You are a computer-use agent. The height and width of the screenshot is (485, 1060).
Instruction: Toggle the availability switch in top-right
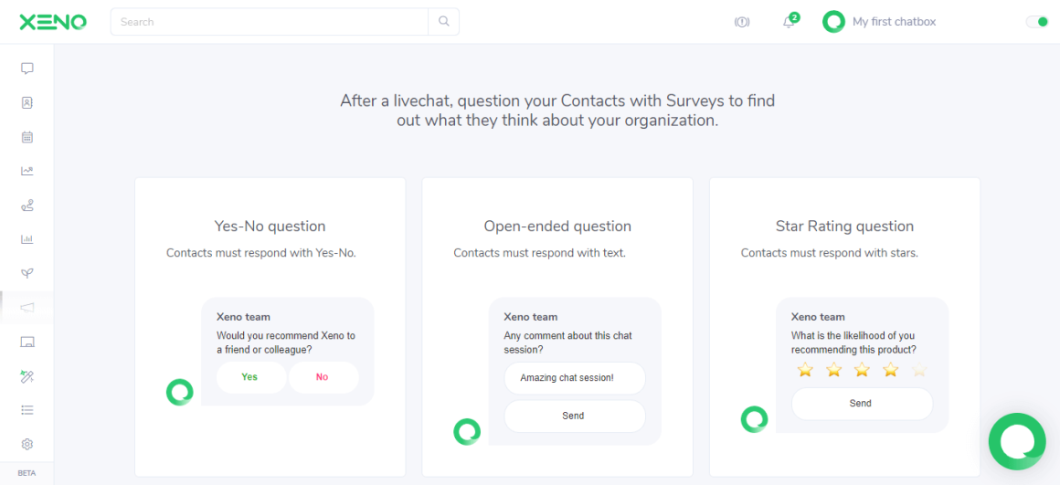pos(1036,22)
